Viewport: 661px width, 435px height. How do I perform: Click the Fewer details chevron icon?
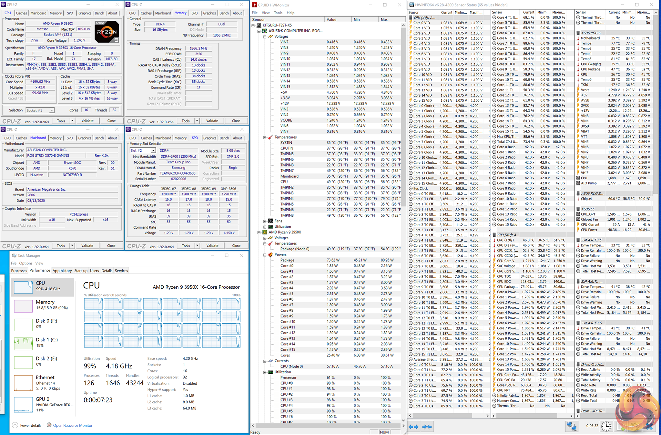(15, 425)
